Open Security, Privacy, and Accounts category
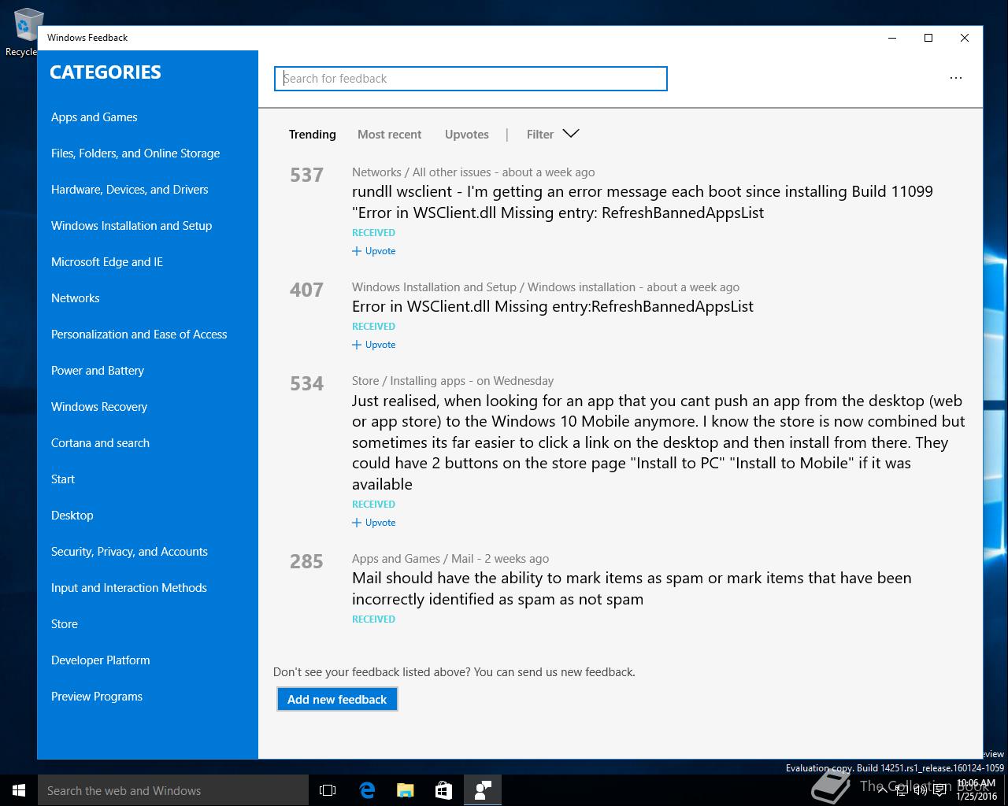The height and width of the screenshot is (806, 1008). point(129,552)
